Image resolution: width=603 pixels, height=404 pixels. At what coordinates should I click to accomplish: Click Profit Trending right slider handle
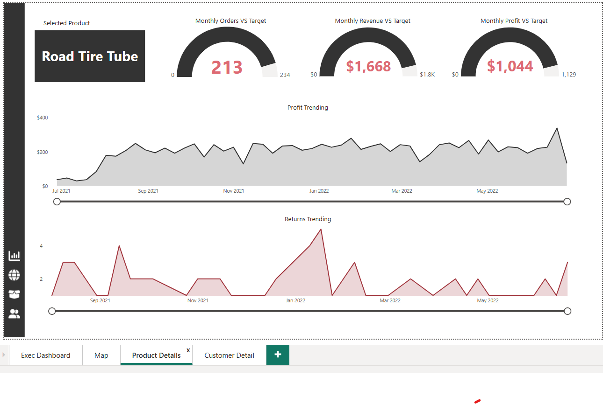(567, 202)
